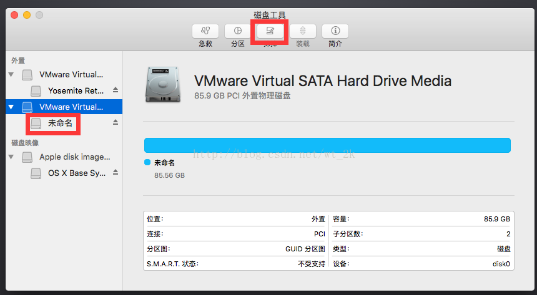The height and width of the screenshot is (295, 537).
Task: Click the 磁盘工具 window title
Action: click(270, 15)
